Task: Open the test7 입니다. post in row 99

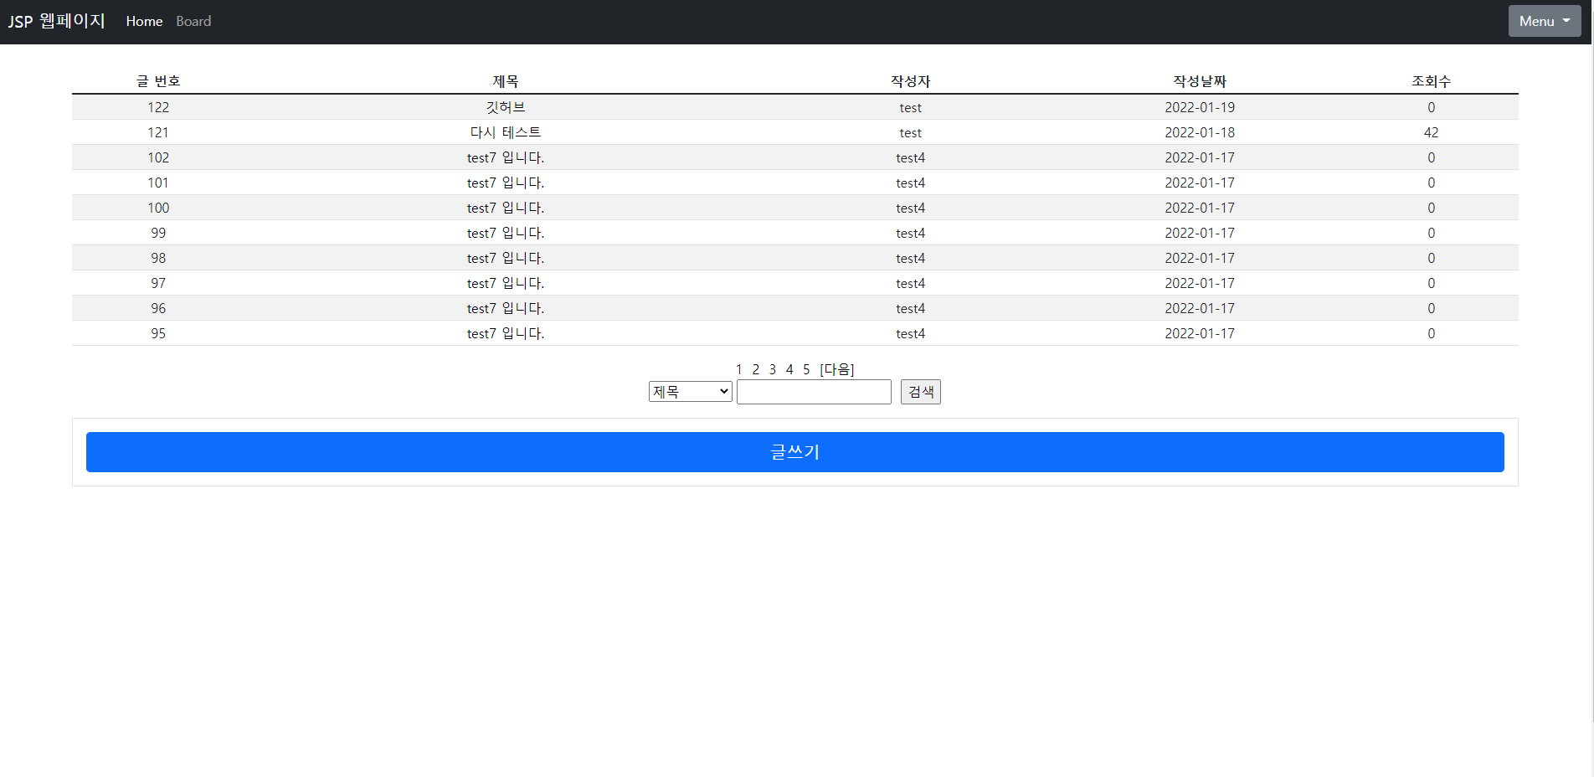Action: click(x=506, y=233)
